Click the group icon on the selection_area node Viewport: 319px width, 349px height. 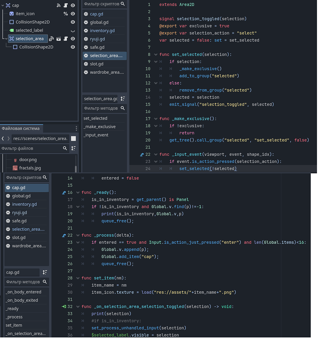coord(59,39)
